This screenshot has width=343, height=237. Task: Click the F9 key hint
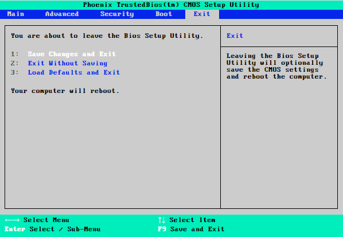(x=162, y=229)
